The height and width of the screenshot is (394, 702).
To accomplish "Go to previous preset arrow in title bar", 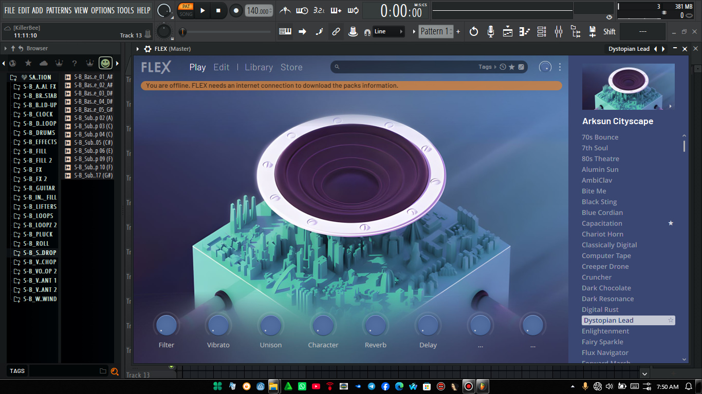I will (x=655, y=49).
